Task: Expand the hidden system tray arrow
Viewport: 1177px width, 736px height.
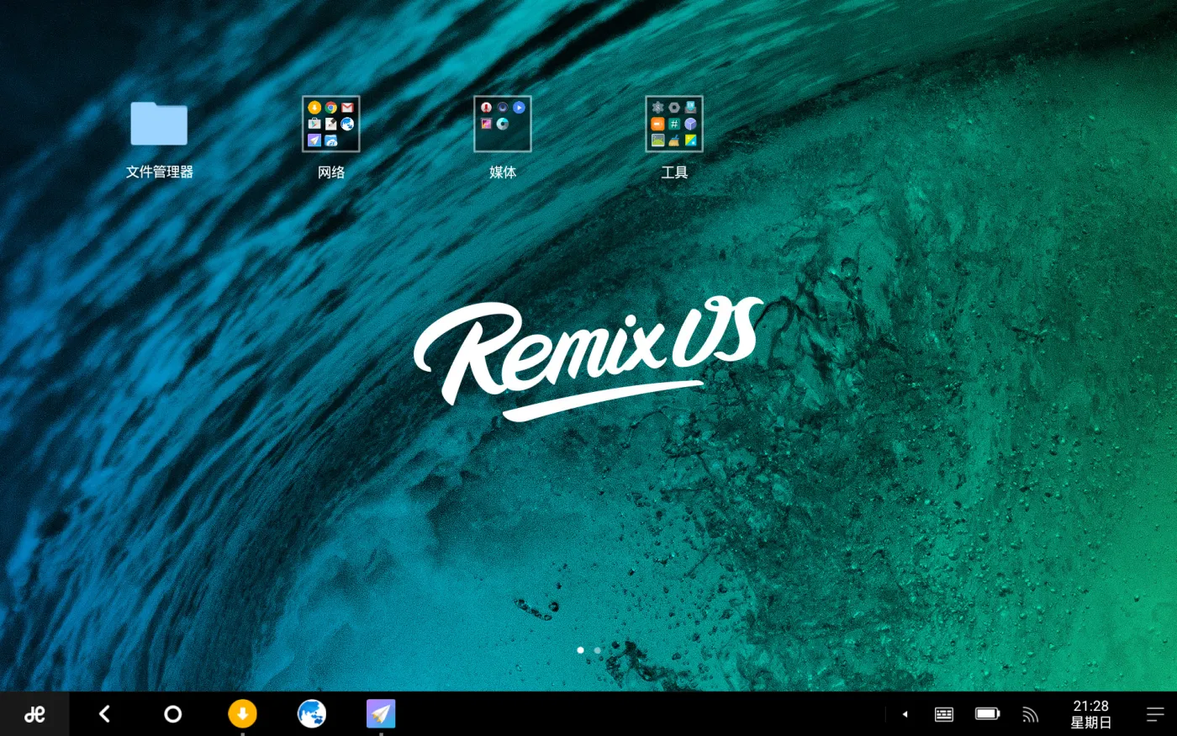Action: pyautogui.click(x=905, y=714)
